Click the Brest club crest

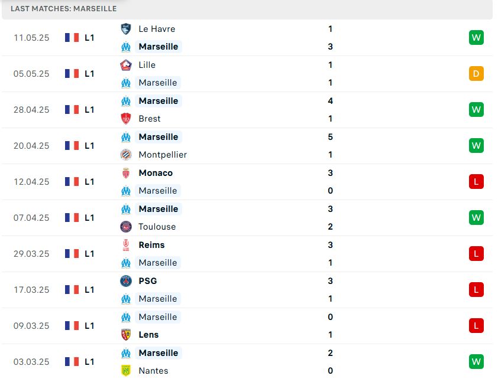pos(126,119)
